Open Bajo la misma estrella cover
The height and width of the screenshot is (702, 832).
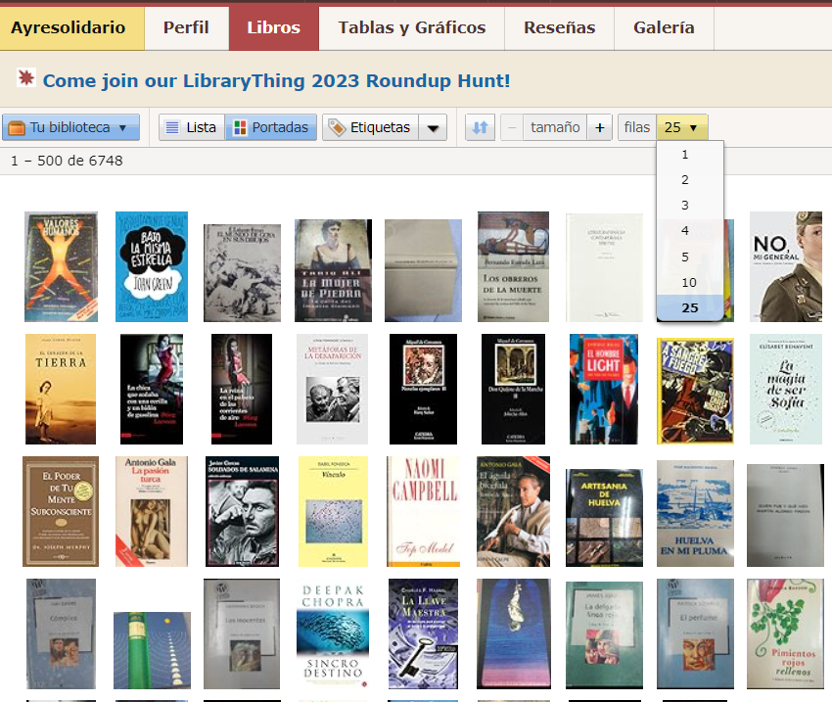[152, 267]
